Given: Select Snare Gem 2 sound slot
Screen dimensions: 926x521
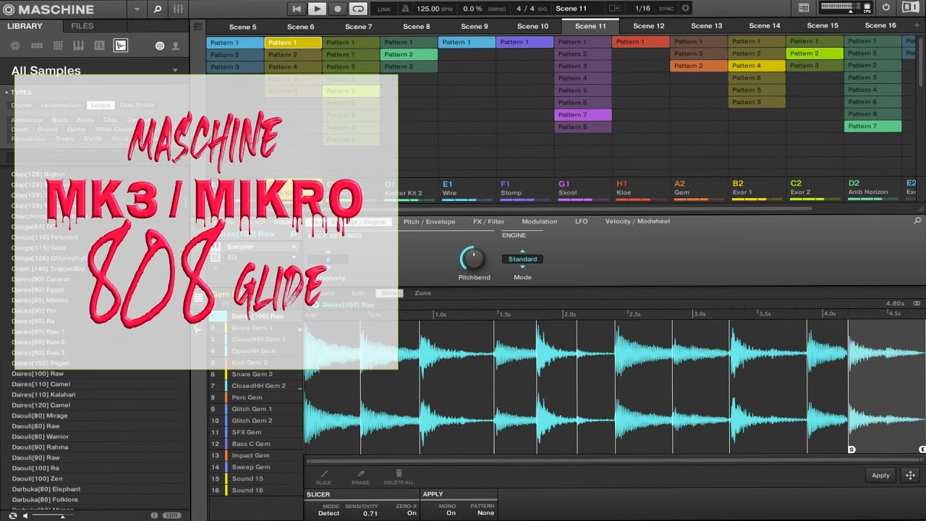Looking at the screenshot, I should pos(255,374).
